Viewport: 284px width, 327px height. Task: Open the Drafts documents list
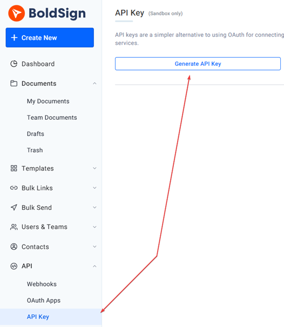click(x=36, y=134)
